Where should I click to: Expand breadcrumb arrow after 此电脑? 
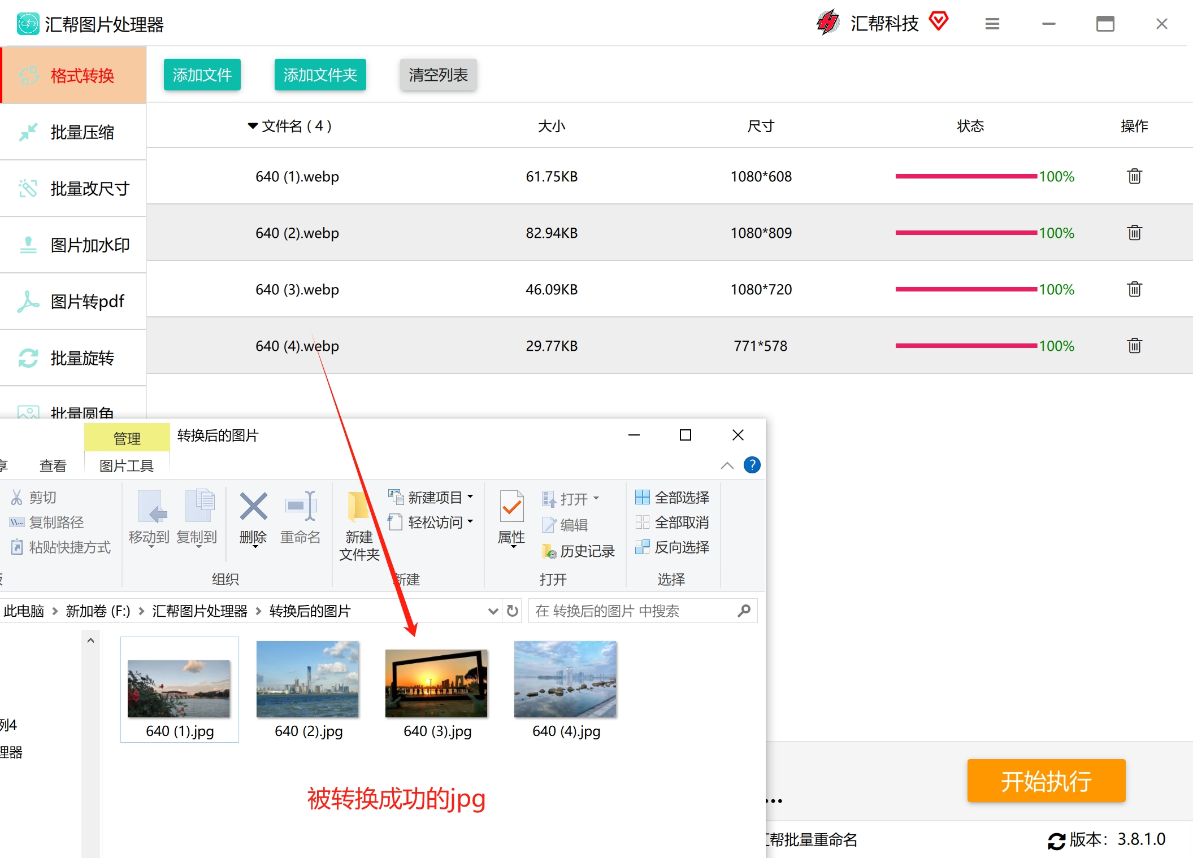tap(55, 611)
